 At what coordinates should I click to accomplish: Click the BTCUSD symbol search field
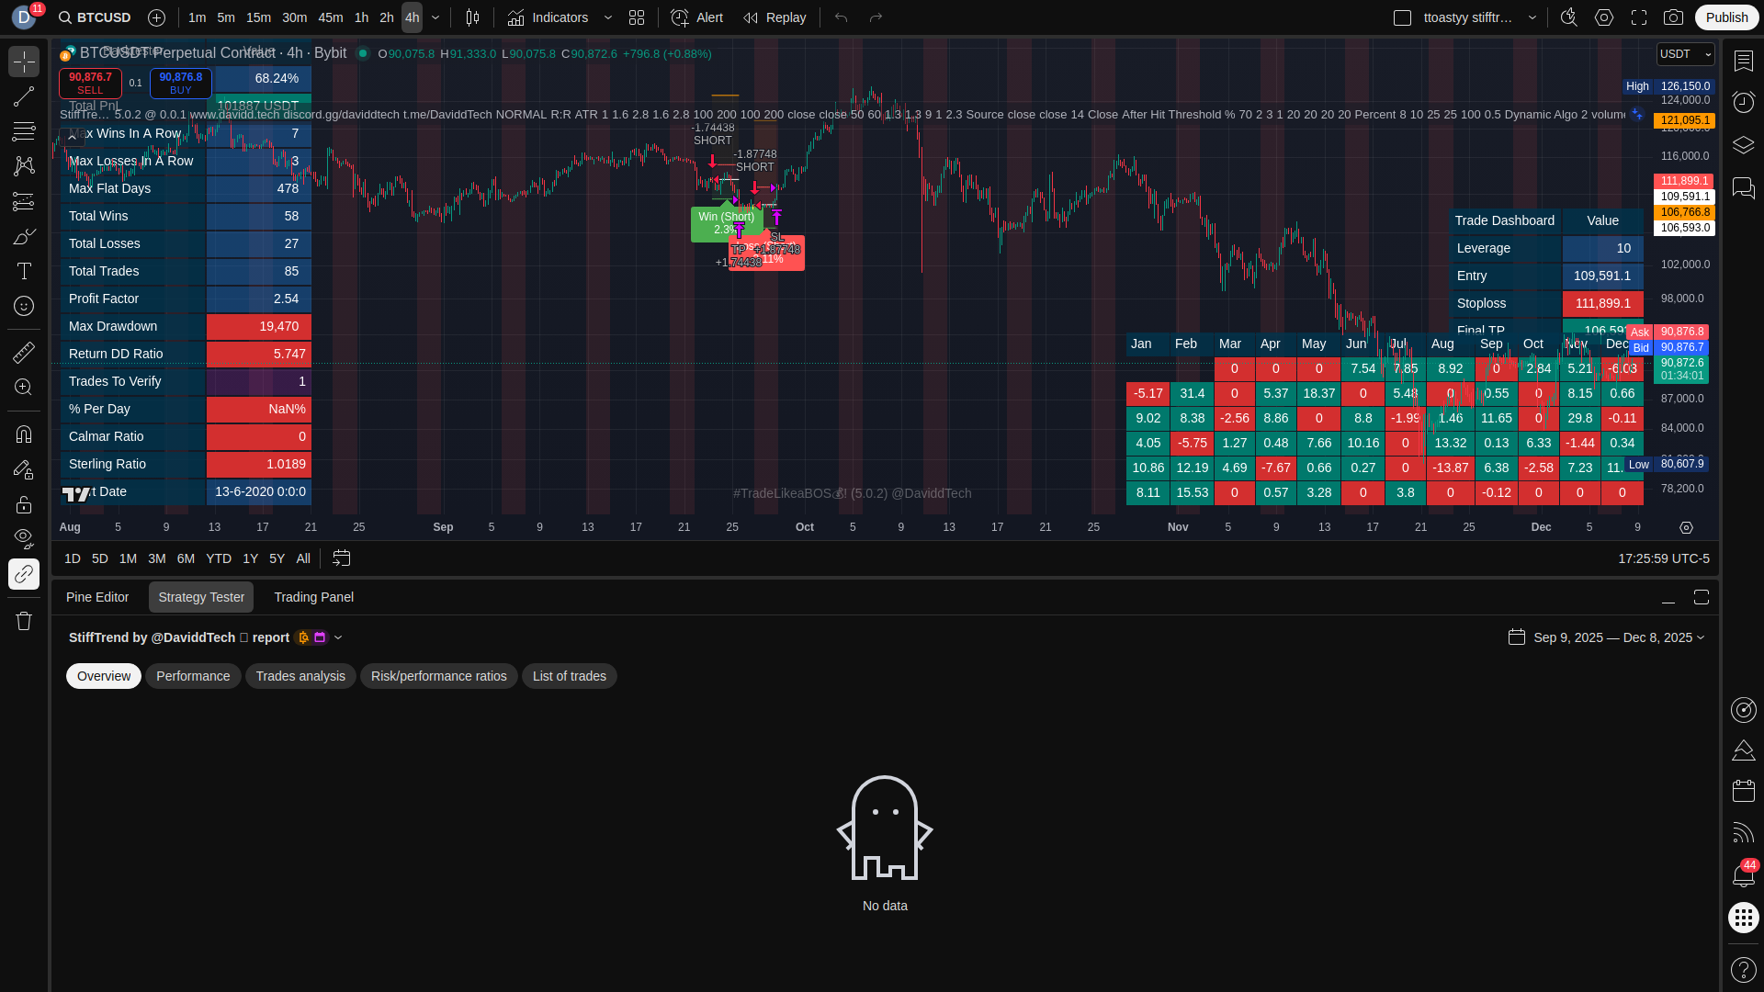96,17
